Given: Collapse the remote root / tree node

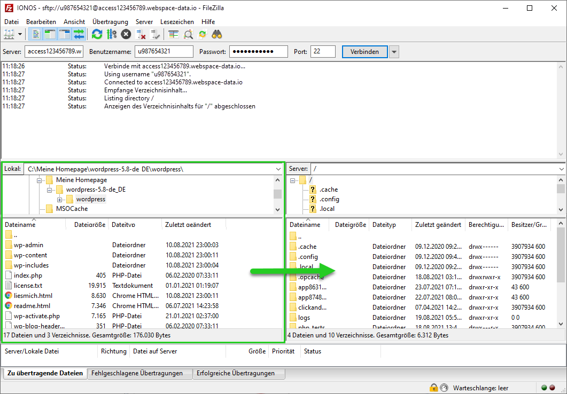Looking at the screenshot, I should pos(292,180).
